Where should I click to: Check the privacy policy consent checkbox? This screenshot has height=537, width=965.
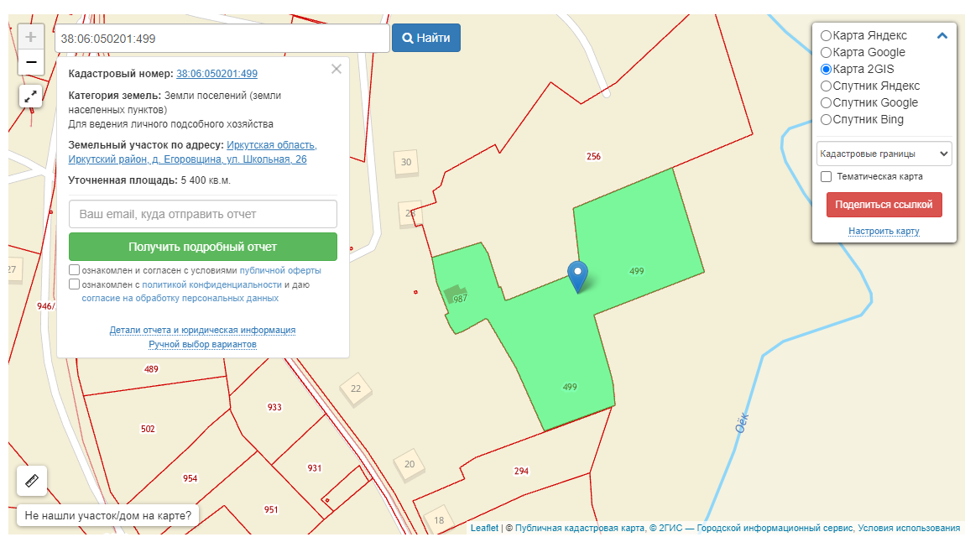75,284
